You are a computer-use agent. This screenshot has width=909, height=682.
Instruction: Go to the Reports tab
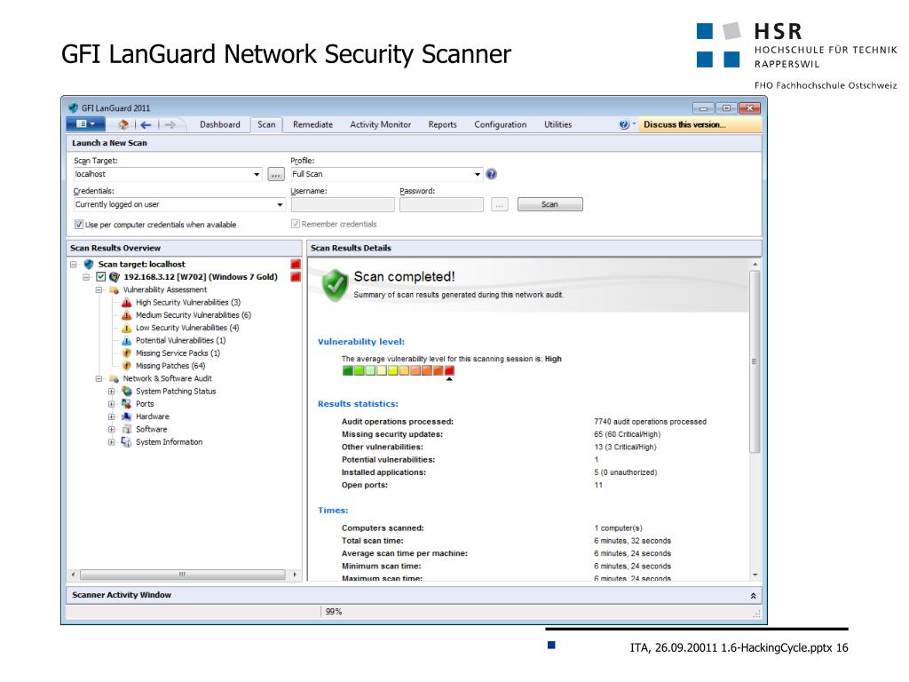(x=442, y=124)
